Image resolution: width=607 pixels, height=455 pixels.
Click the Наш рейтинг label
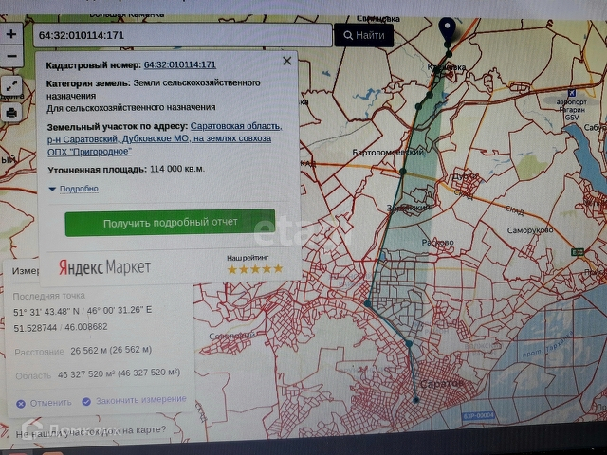click(x=248, y=258)
